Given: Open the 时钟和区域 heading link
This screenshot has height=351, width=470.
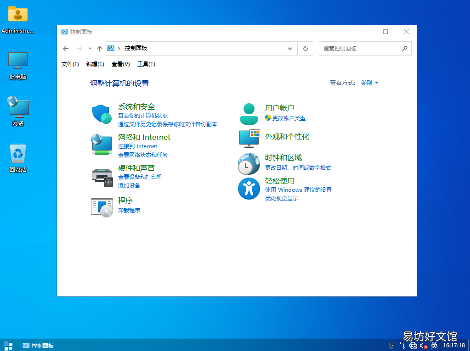Looking at the screenshot, I should (x=283, y=158).
